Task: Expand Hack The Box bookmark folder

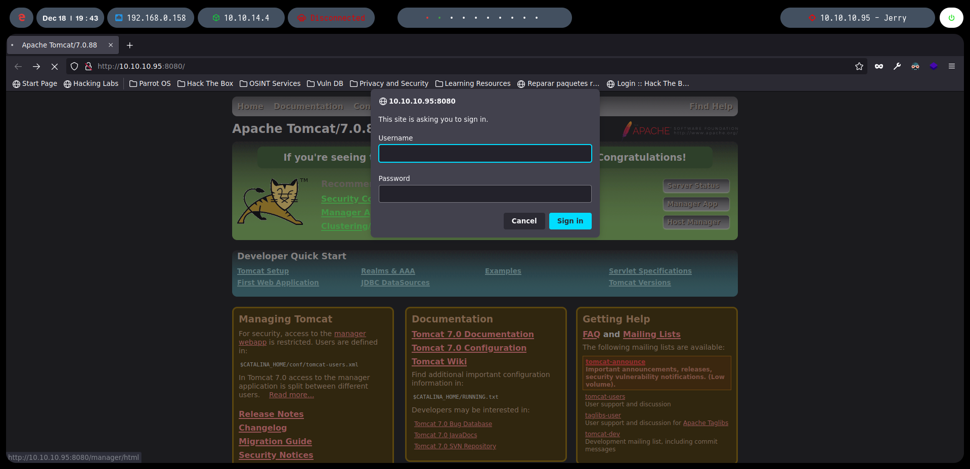Action: tap(205, 83)
